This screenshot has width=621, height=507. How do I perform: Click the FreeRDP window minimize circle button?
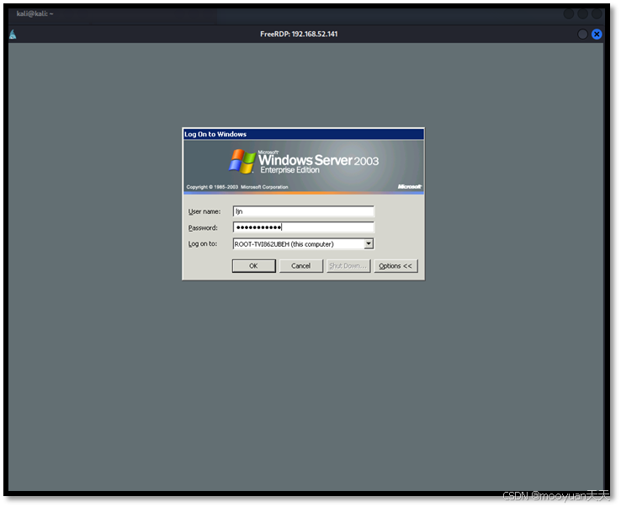coord(582,34)
